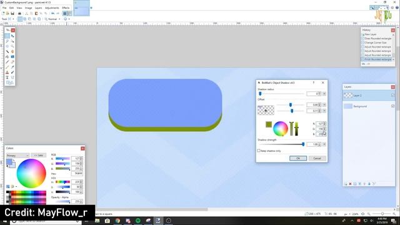Click the help question mark in Object Shadow dialog

point(314,82)
